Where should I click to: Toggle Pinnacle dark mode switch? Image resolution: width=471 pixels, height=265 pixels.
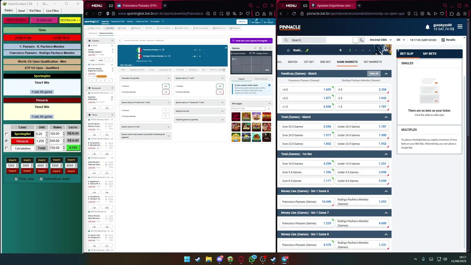358,40
